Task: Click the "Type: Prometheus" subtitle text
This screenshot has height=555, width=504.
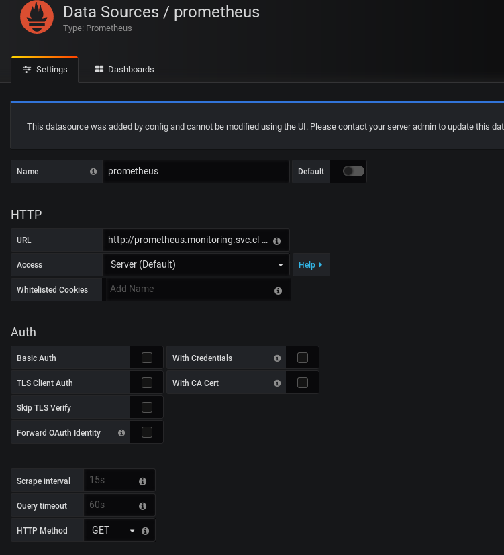Action: point(97,28)
